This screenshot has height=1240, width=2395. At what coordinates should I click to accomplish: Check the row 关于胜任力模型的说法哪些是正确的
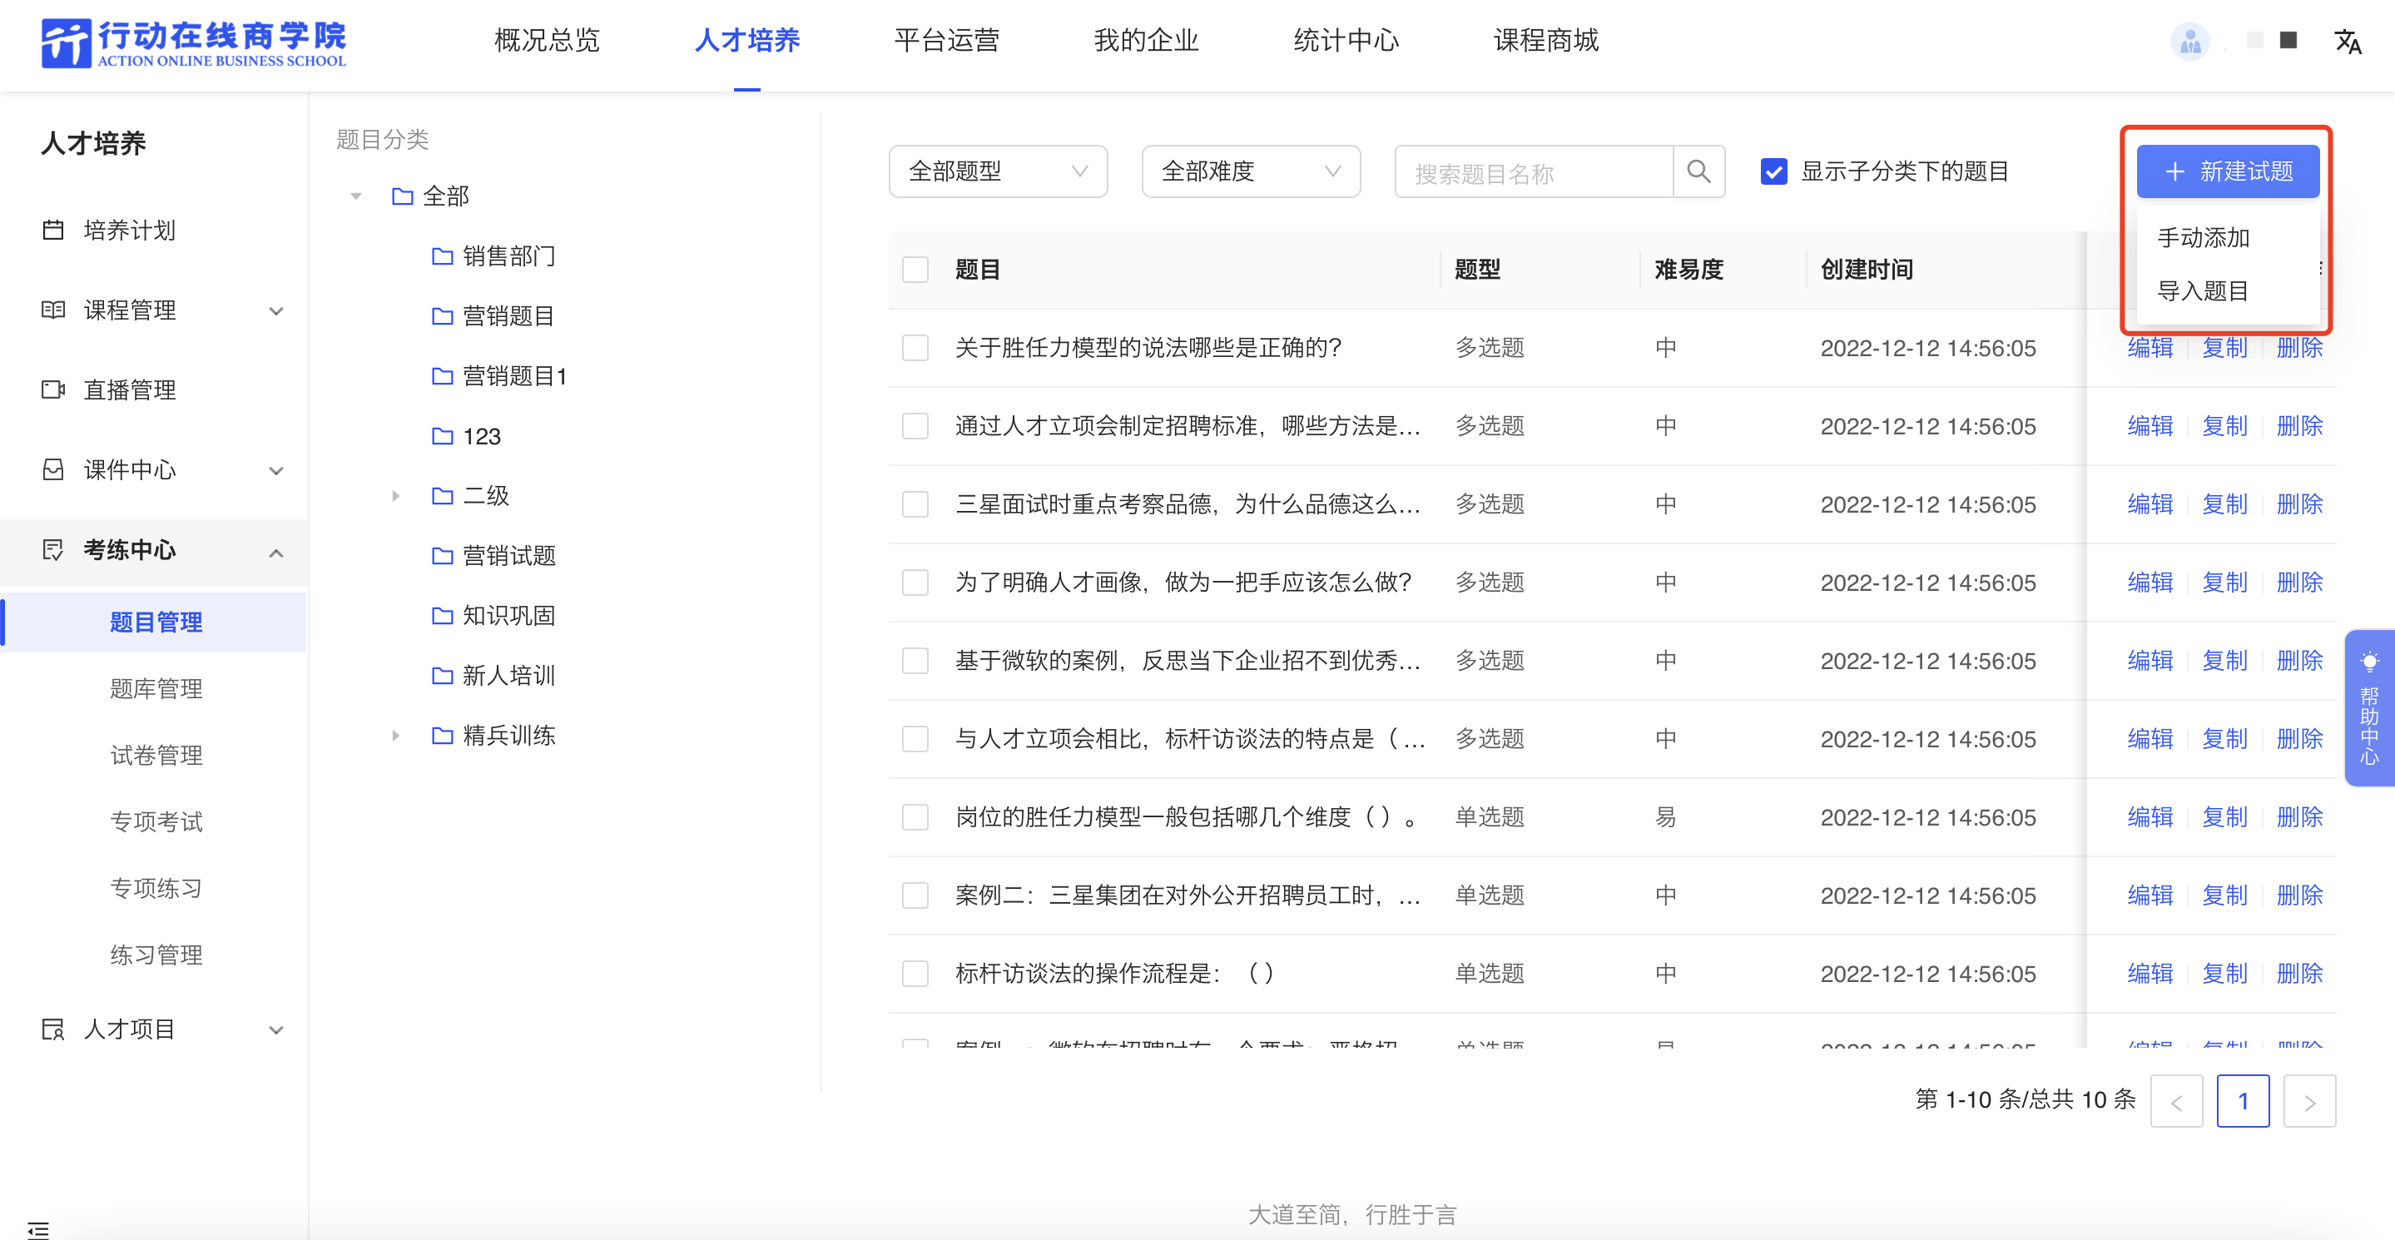click(x=915, y=348)
